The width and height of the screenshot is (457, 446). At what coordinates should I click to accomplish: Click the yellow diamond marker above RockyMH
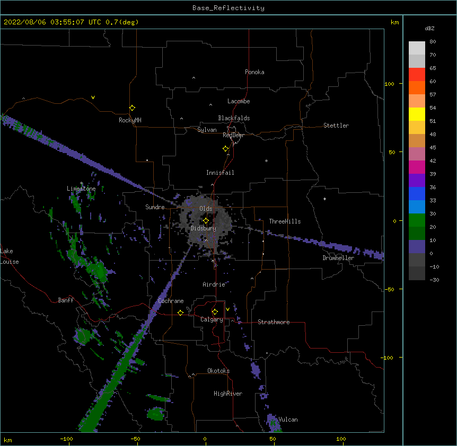click(133, 108)
